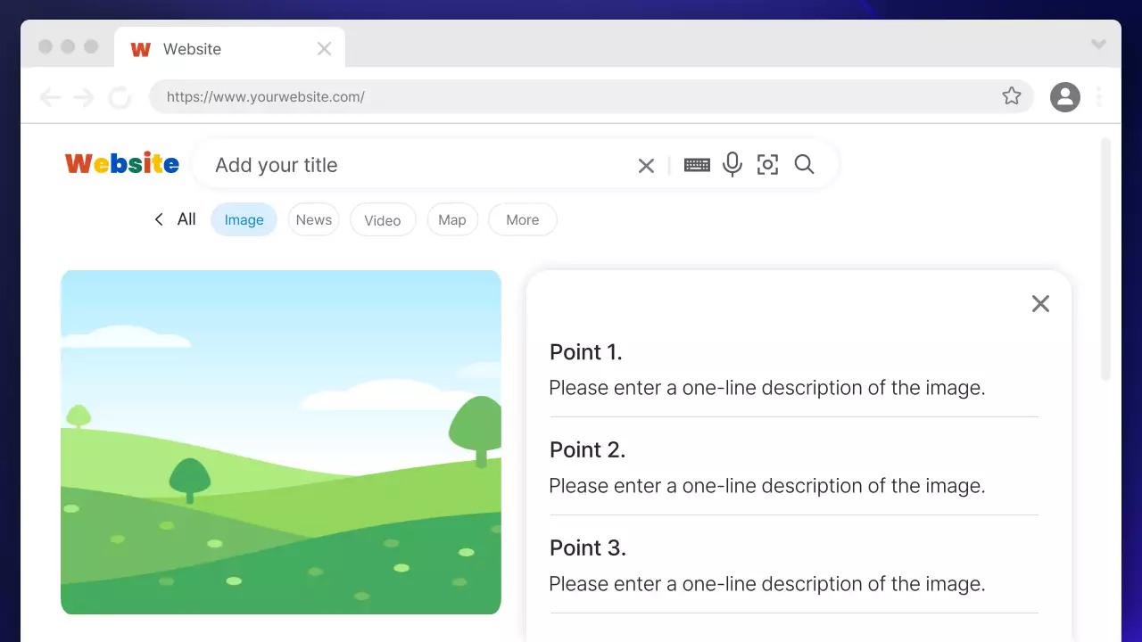Open the user profile avatar icon
The image size is (1142, 642).
[1064, 96]
